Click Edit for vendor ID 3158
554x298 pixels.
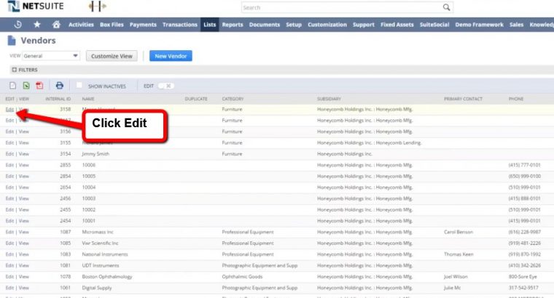coord(9,109)
